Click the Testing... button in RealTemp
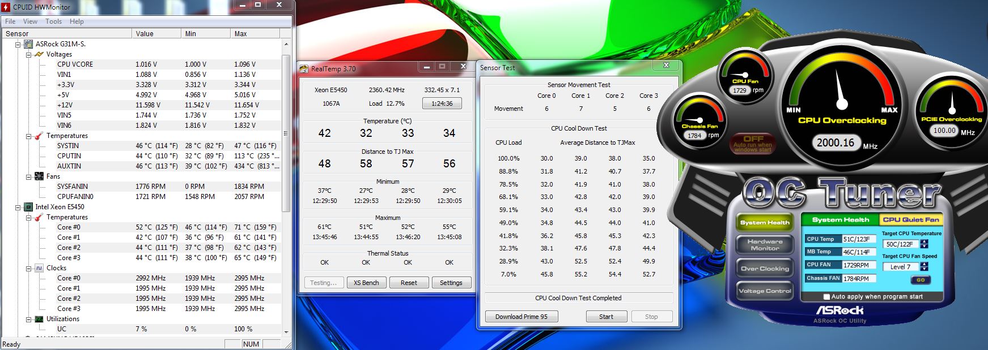Screen dimensions: 988x350 coord(324,283)
